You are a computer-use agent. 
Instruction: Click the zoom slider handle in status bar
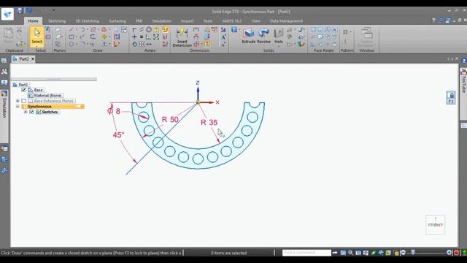(x=413, y=253)
